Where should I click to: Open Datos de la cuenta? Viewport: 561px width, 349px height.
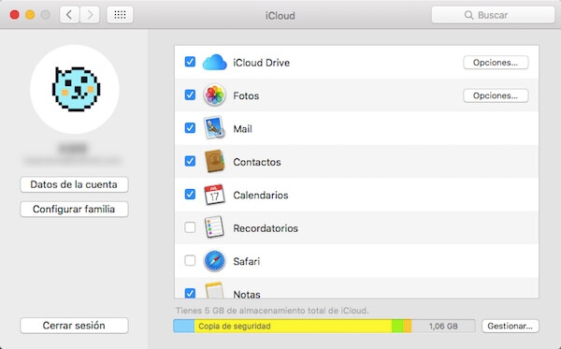[x=74, y=184]
